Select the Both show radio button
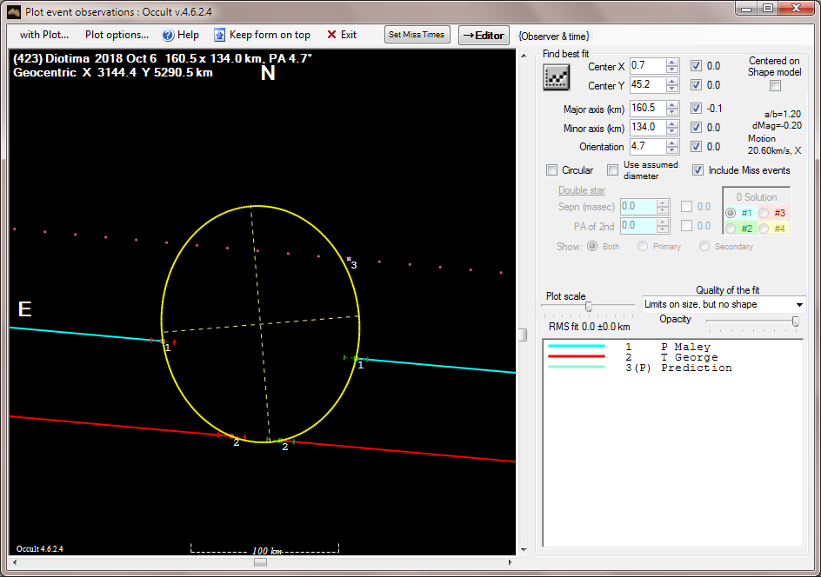The height and width of the screenshot is (577, 821). (592, 246)
